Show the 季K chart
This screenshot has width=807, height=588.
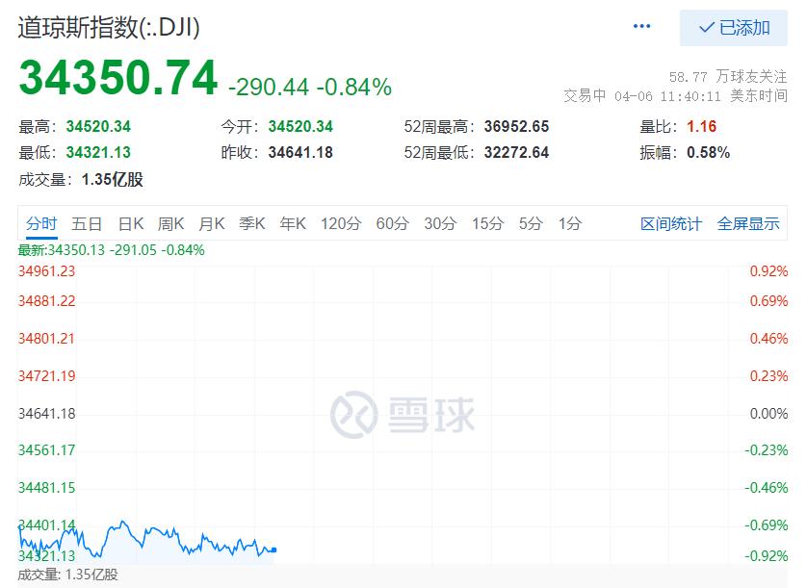coord(252,224)
